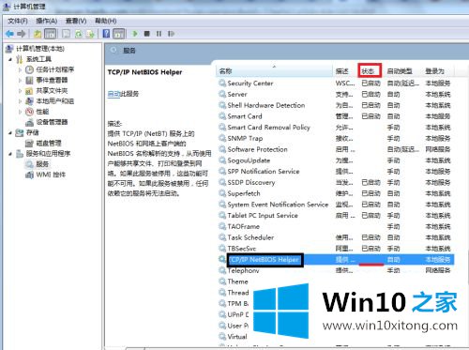This screenshot has width=469, height=350.
Task: Select the 服务 gear tree icon
Action: click(29, 164)
